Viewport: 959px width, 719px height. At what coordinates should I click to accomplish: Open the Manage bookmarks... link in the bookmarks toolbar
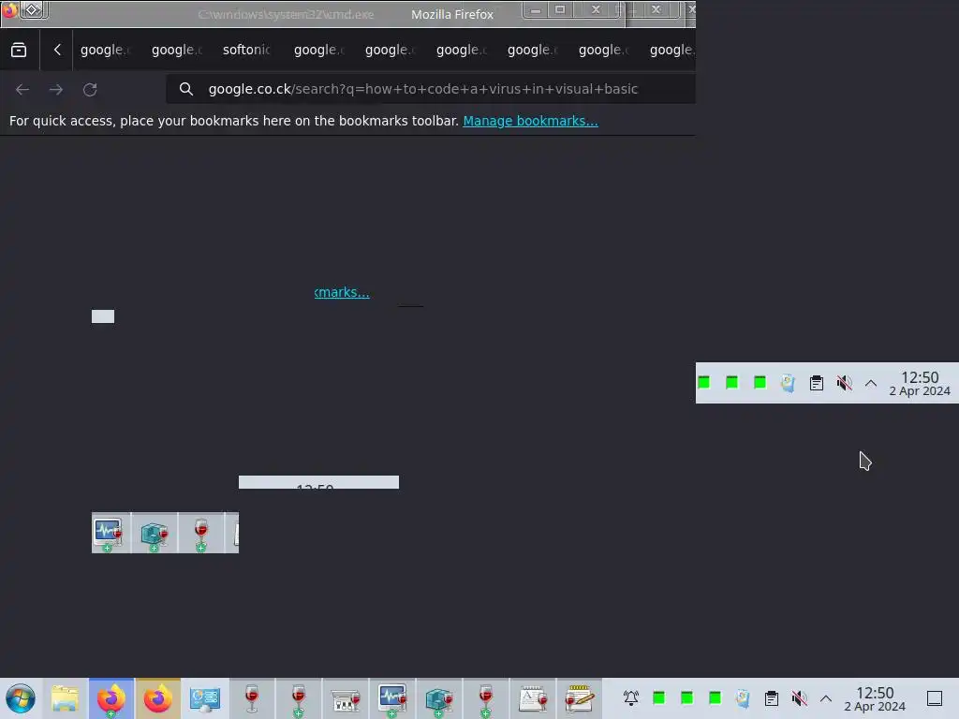tap(530, 121)
